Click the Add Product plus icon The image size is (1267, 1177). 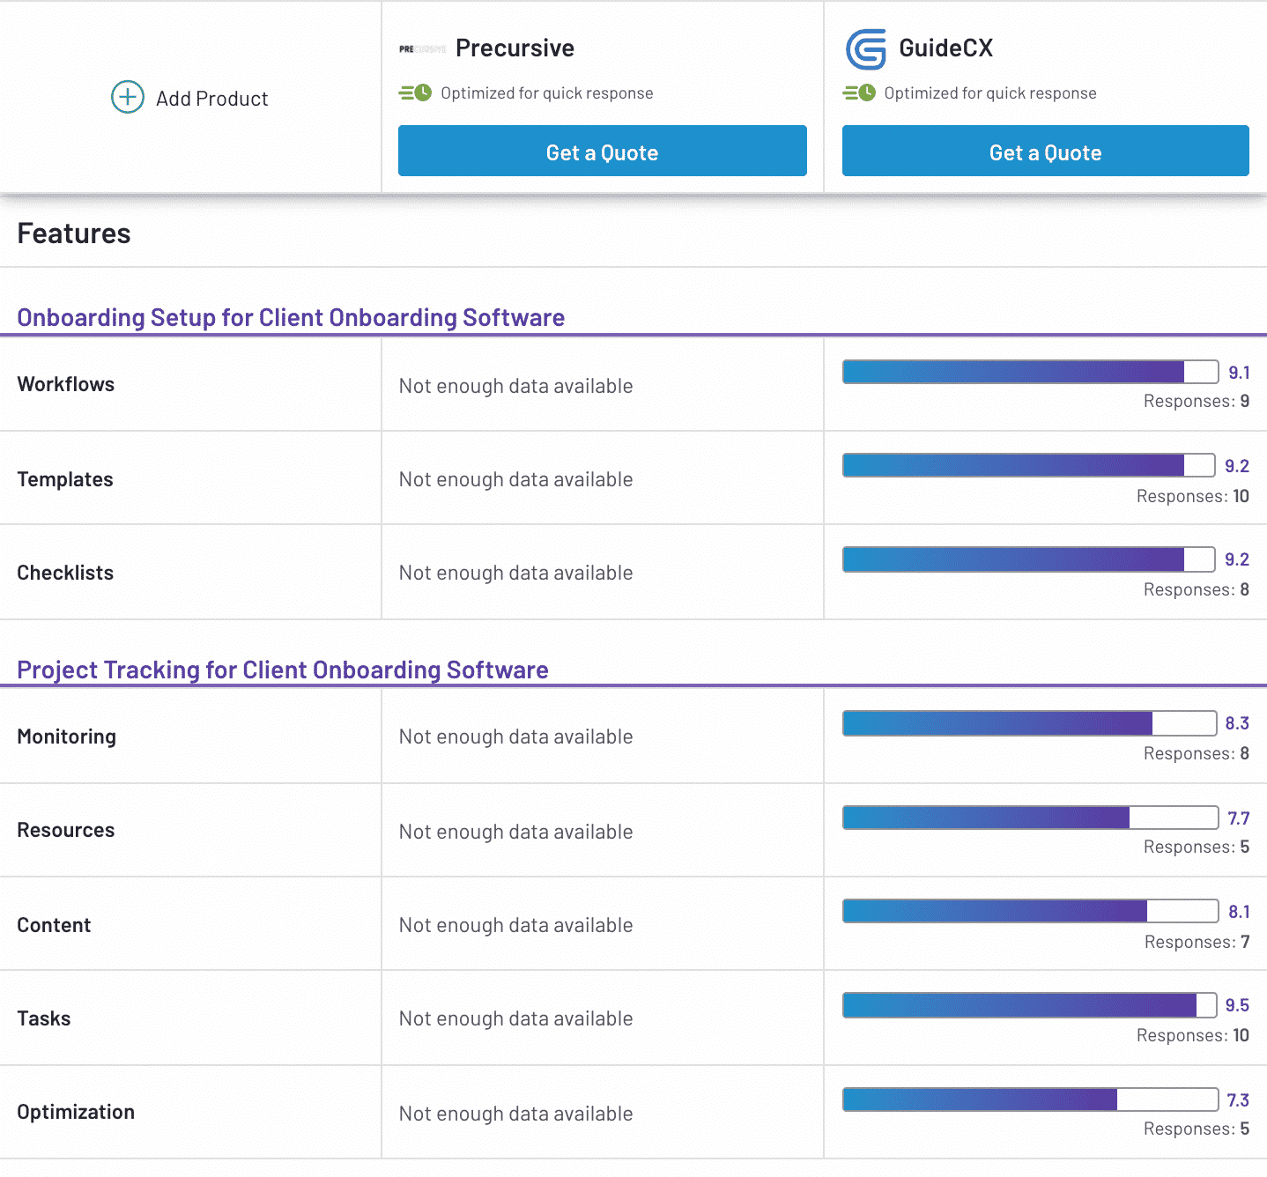(x=128, y=97)
